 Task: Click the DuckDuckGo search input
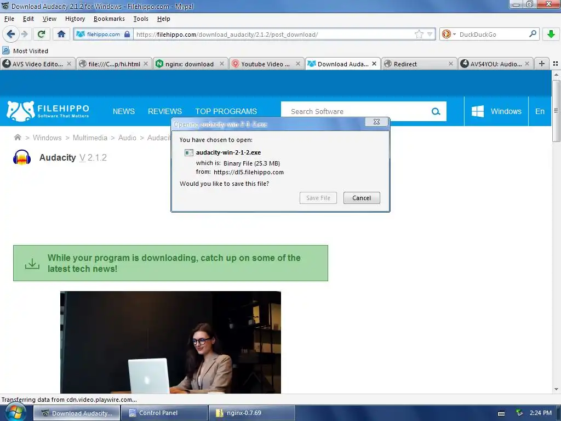click(493, 35)
